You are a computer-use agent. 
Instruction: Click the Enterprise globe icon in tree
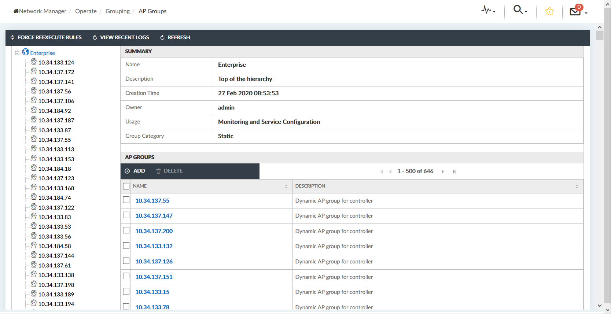click(26, 52)
